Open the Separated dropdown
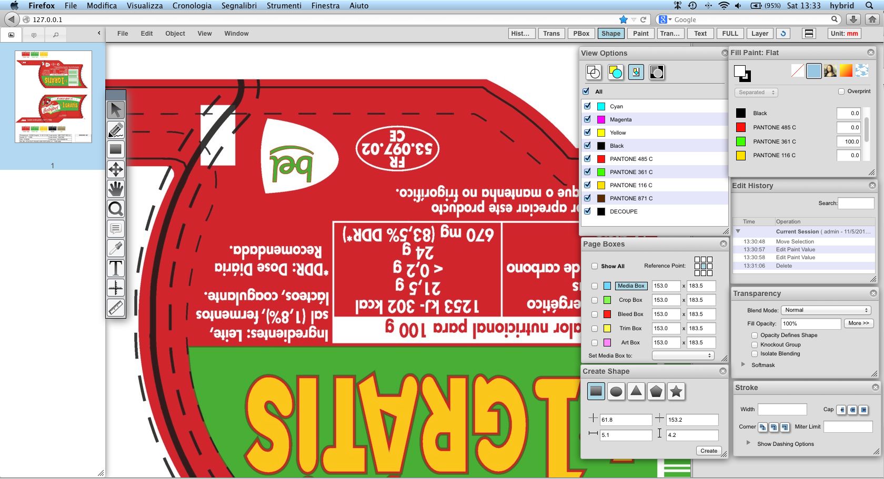The height and width of the screenshot is (479, 884). 756,93
